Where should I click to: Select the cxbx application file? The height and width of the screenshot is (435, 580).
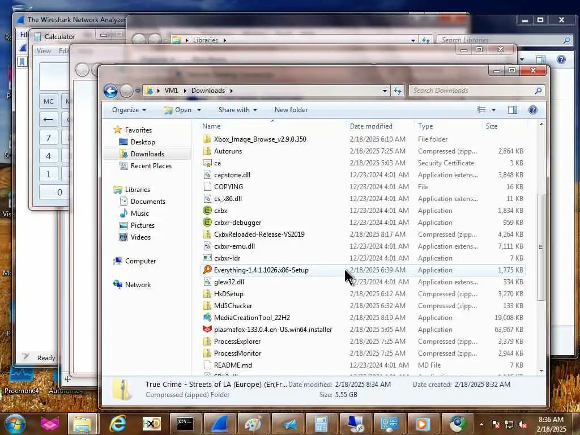click(x=221, y=211)
